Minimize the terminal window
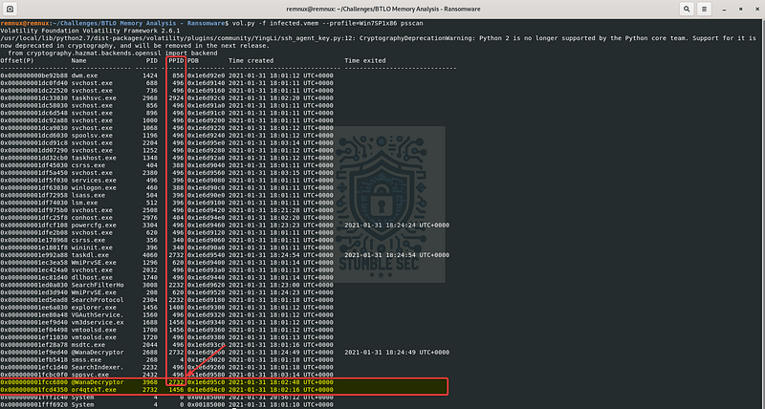Screen dimensions: 765x409 pos(725,9)
